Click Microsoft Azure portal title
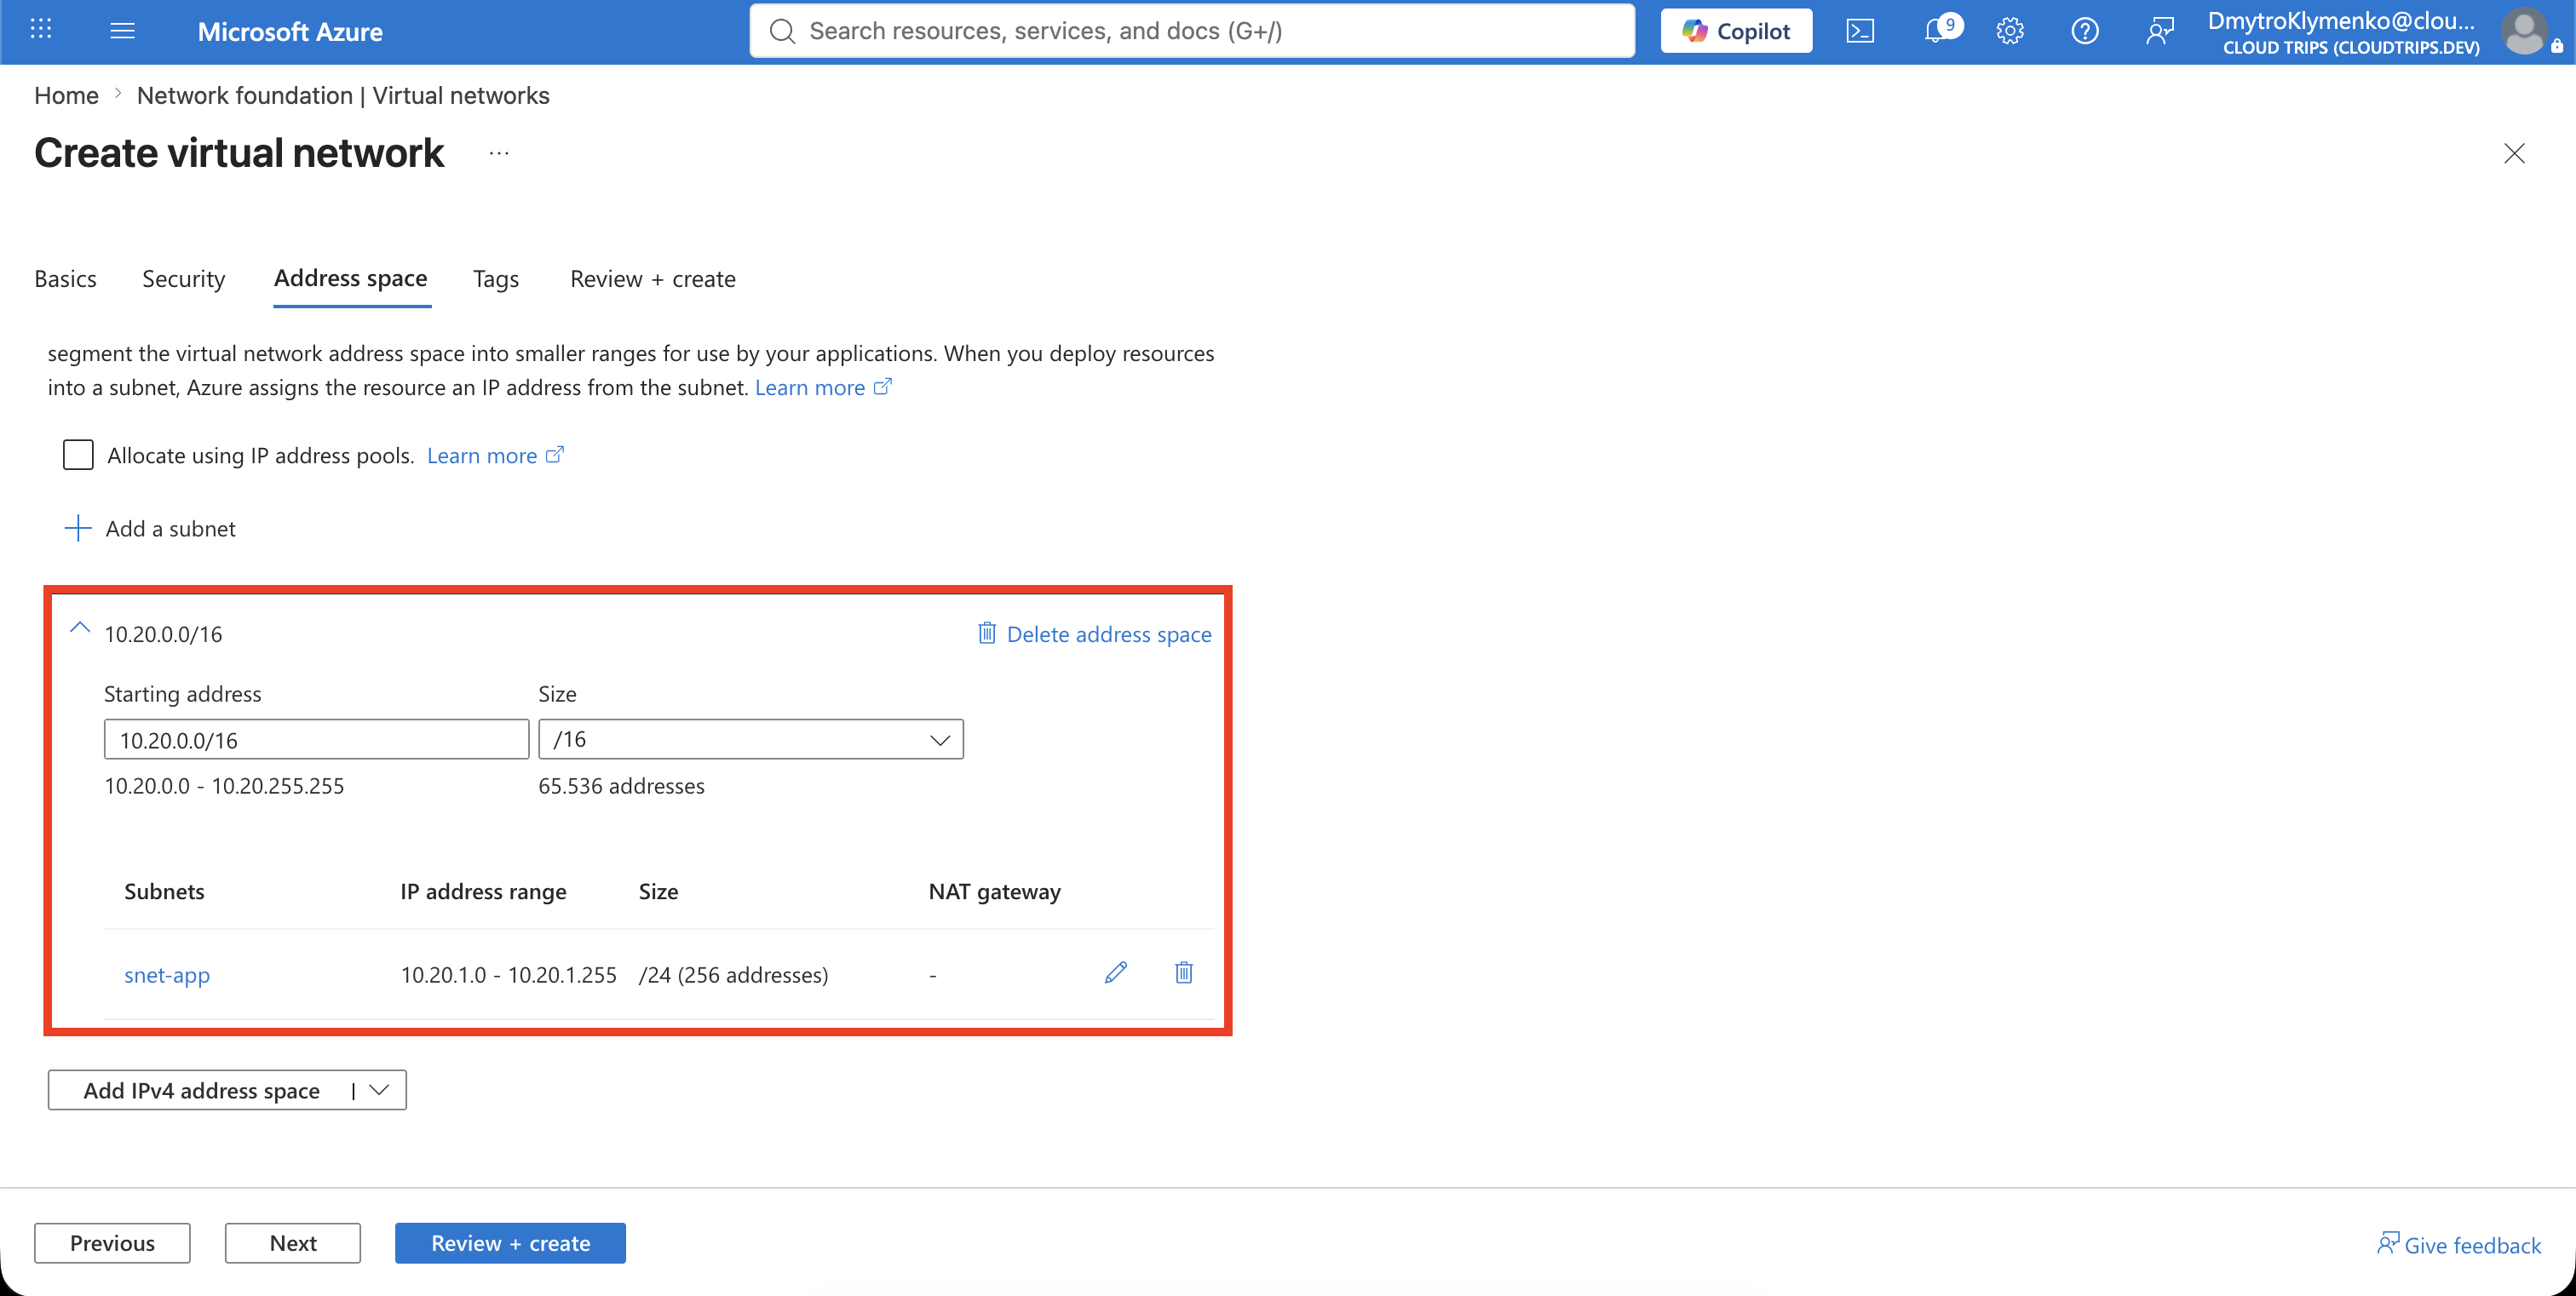The image size is (2576, 1296). click(x=290, y=31)
